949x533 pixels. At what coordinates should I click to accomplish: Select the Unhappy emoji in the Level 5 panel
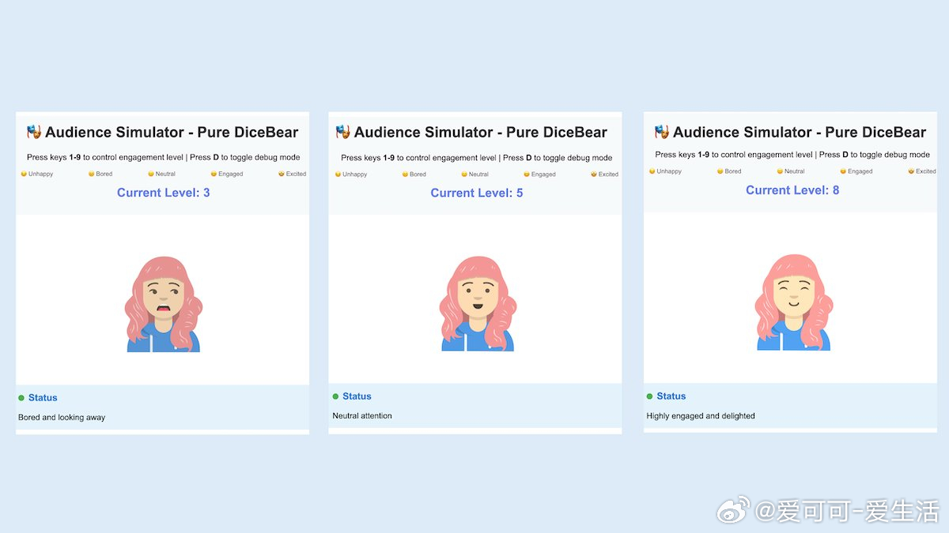point(338,175)
